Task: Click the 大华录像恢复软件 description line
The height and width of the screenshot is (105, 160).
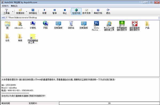Action: point(58,80)
